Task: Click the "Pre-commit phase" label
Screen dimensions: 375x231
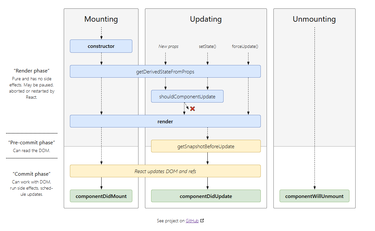Action: point(32,143)
